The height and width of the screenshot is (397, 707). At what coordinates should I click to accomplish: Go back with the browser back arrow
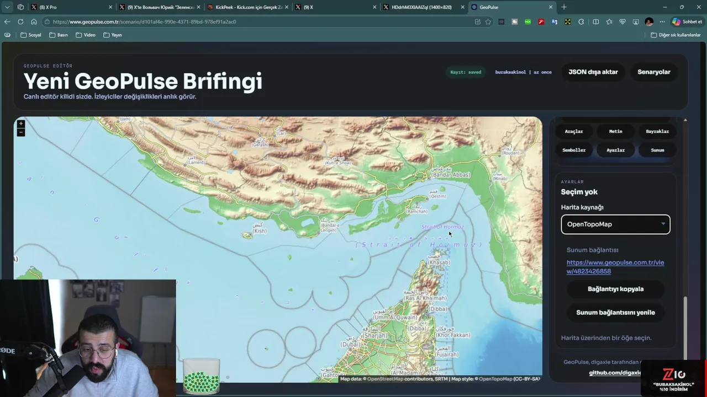click(7, 22)
